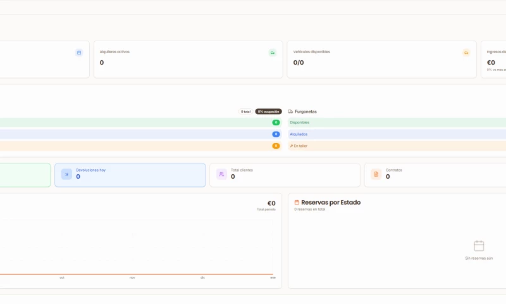Click the green car icon in Alquileres activos
Viewport: 506px width, 304px height.
point(273,53)
